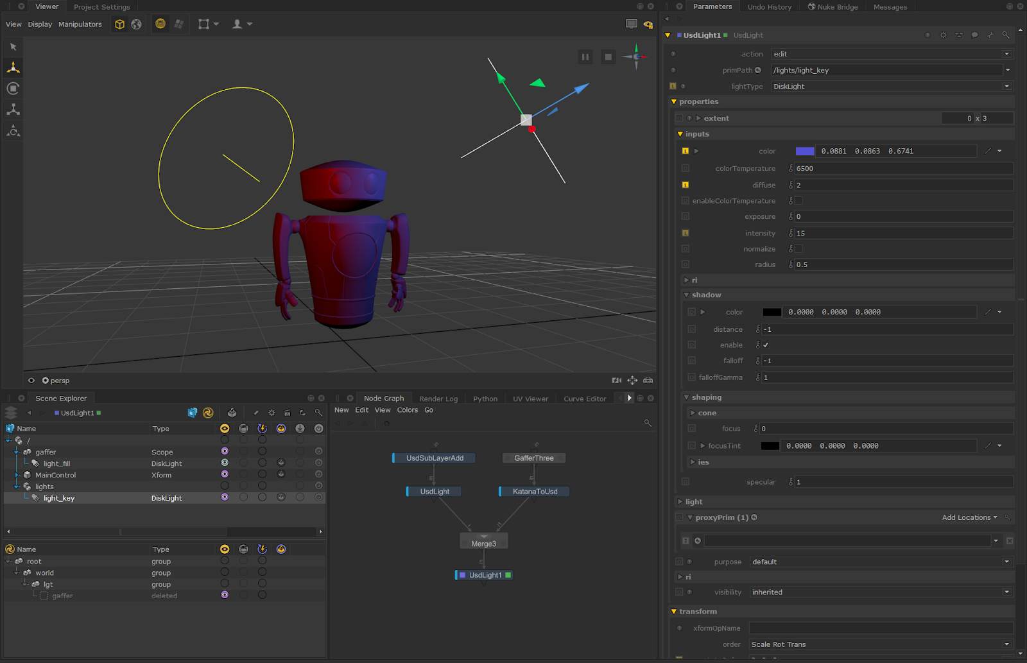Viewport: 1027px width, 663px height.
Task: Select the translate manipulator tool
Action: 13,67
